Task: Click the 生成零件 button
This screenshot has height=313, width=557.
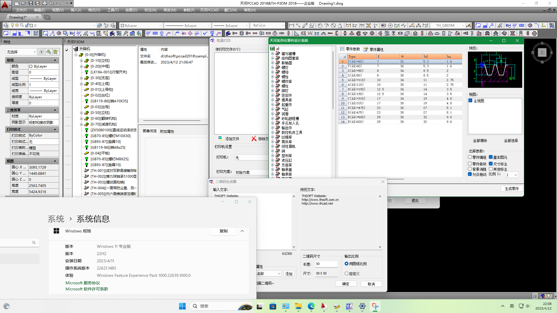Action: tap(512, 189)
